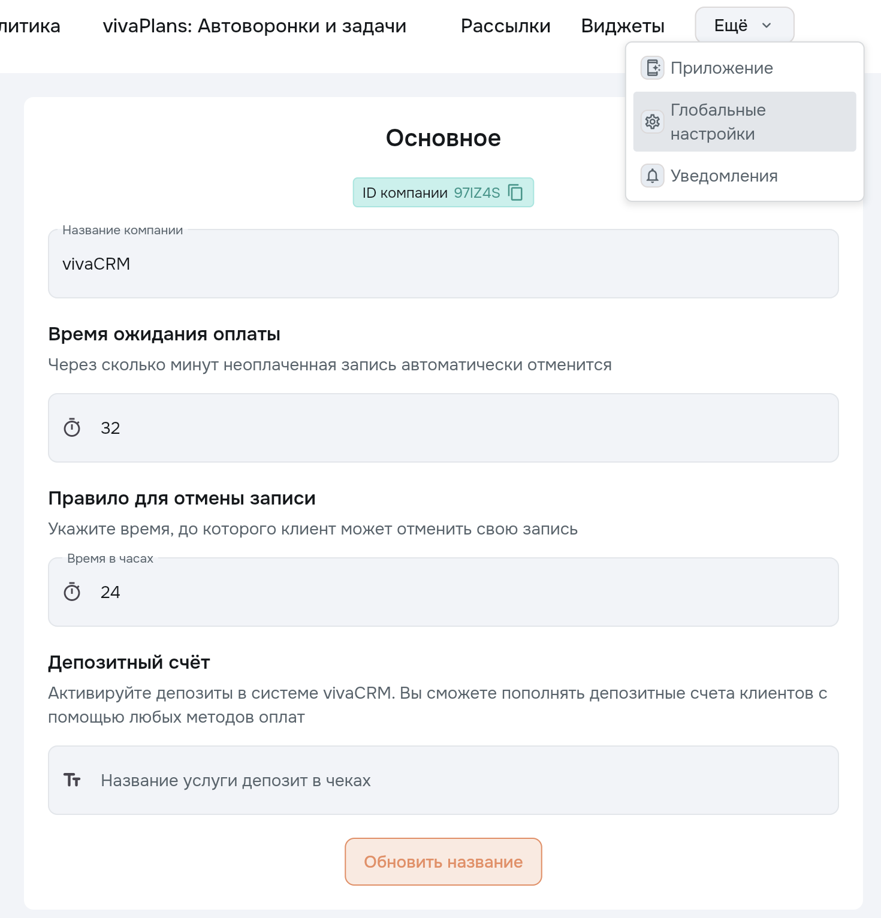Click the chevron arrow beside Ещё
This screenshot has height=918, width=881.
pos(767,25)
